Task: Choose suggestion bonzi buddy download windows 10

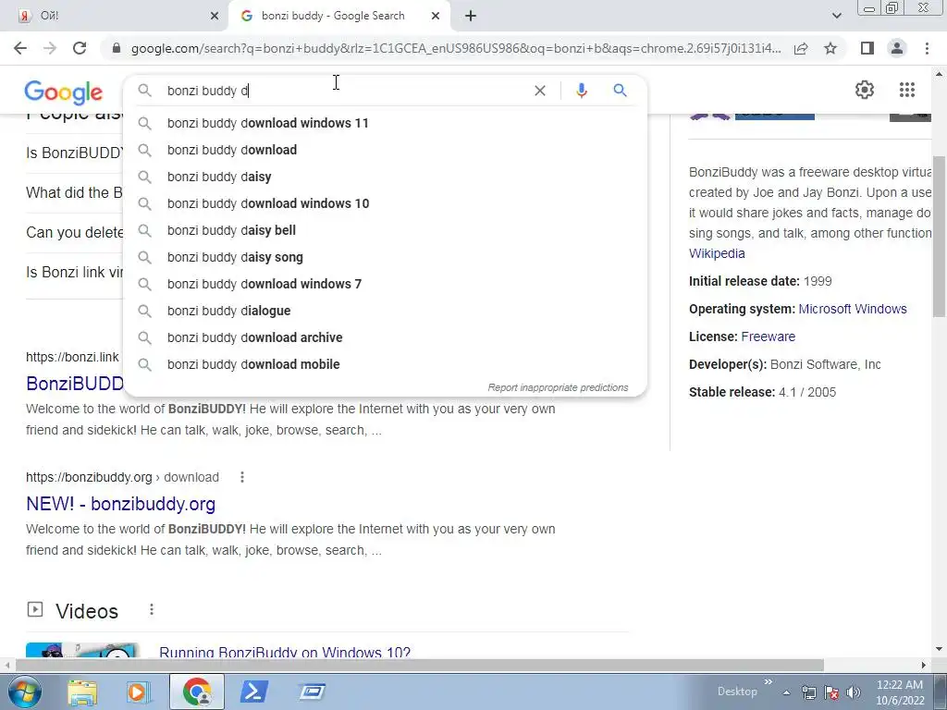Action: [x=386, y=203]
